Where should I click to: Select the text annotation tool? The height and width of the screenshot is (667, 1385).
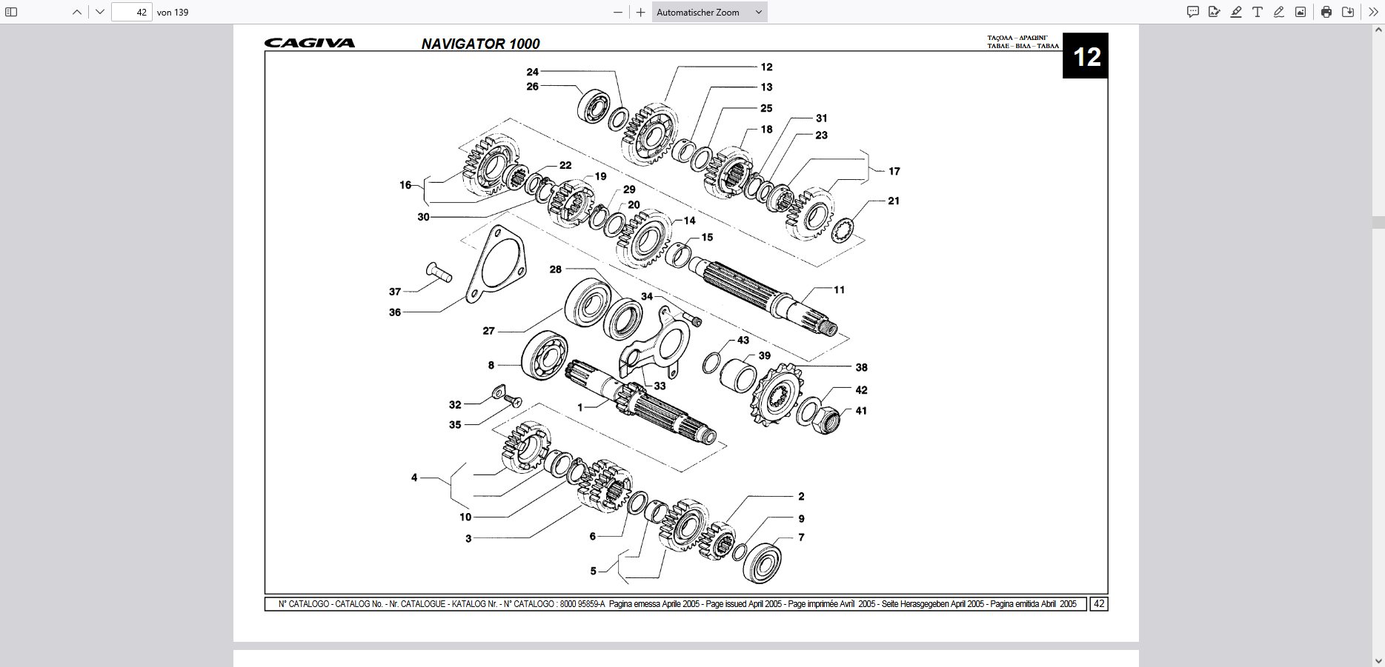pos(1258,12)
